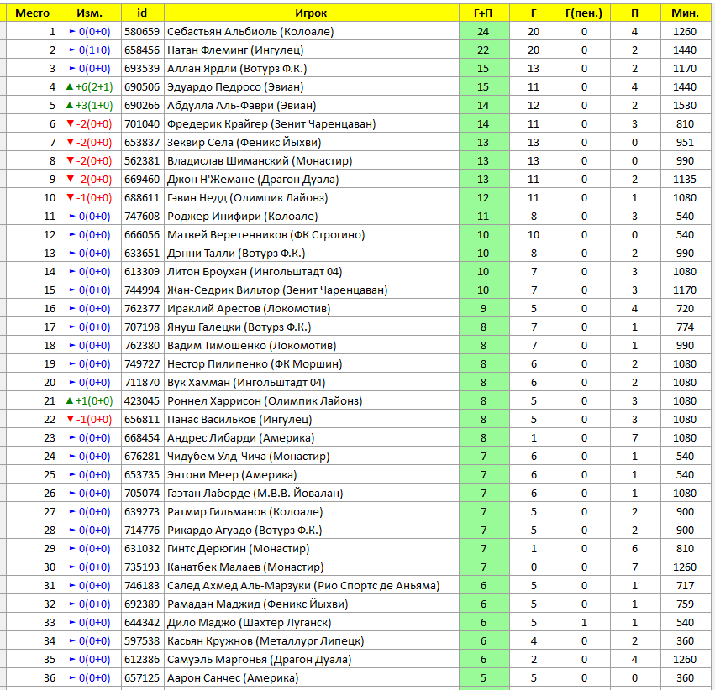The image size is (715, 690).
Task: Click the blue right arrow for Ираклий Арестов
Action: pyautogui.click(x=72, y=308)
